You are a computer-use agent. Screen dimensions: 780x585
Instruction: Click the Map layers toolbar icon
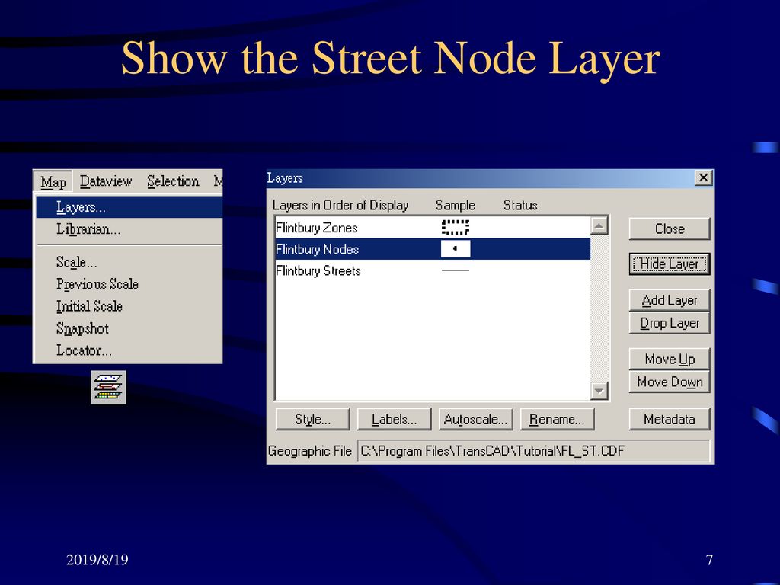point(108,387)
